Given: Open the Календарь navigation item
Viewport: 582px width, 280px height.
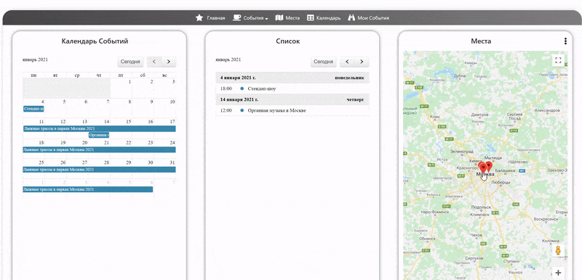Looking at the screenshot, I should click(x=328, y=17).
